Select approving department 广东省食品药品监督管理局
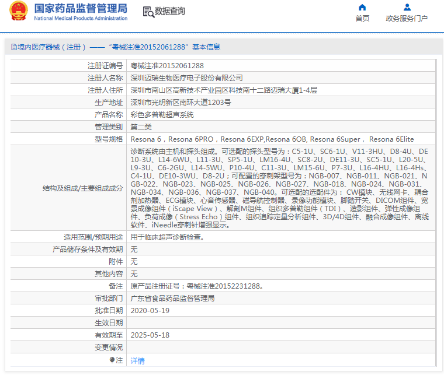This screenshot has width=444, height=379. pyautogui.click(x=172, y=298)
